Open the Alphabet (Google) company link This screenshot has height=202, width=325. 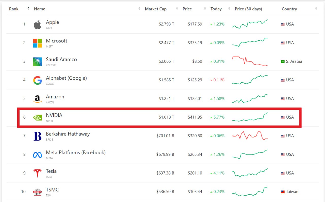click(66, 78)
